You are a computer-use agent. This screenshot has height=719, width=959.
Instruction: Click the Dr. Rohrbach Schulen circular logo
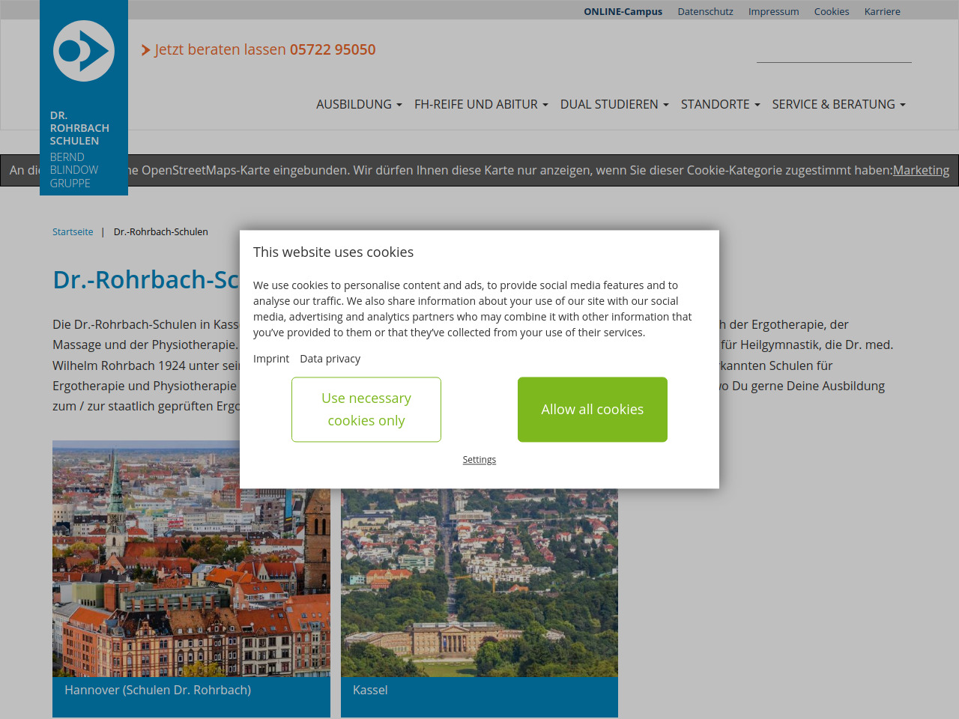84,51
